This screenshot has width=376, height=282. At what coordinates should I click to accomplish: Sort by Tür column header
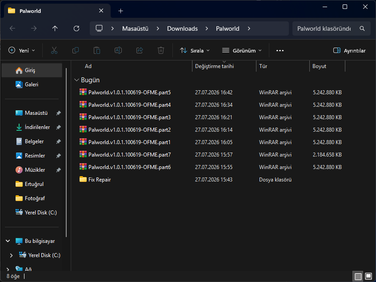283,66
